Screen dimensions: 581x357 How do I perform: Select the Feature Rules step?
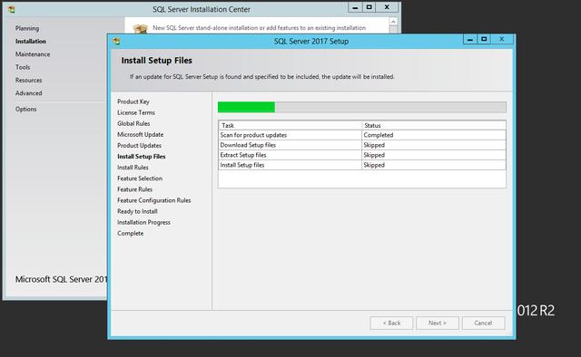point(135,189)
